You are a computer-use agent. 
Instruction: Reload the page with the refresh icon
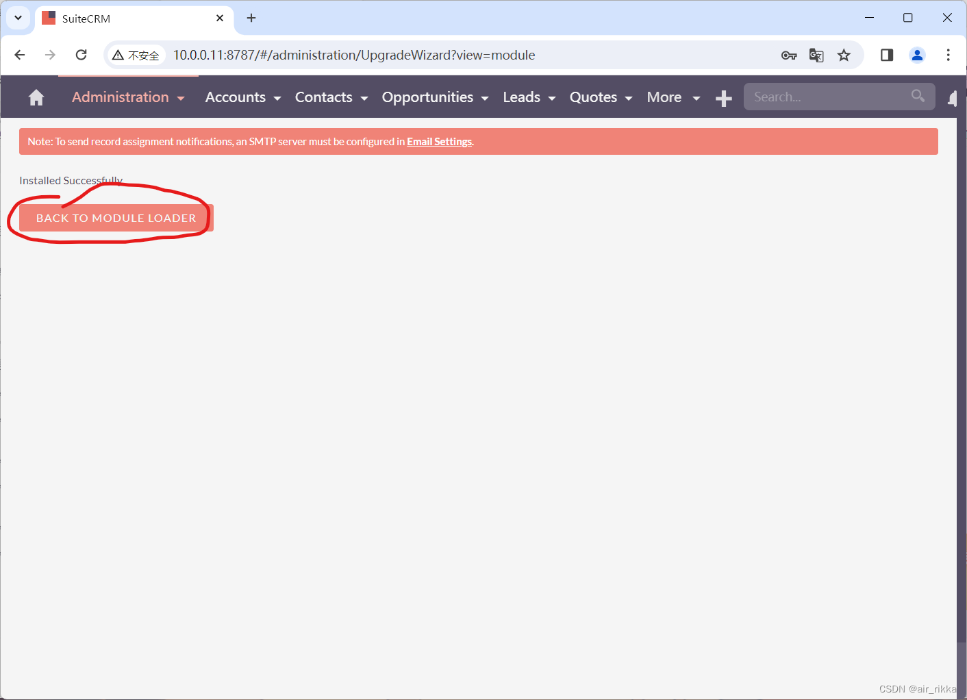(81, 55)
